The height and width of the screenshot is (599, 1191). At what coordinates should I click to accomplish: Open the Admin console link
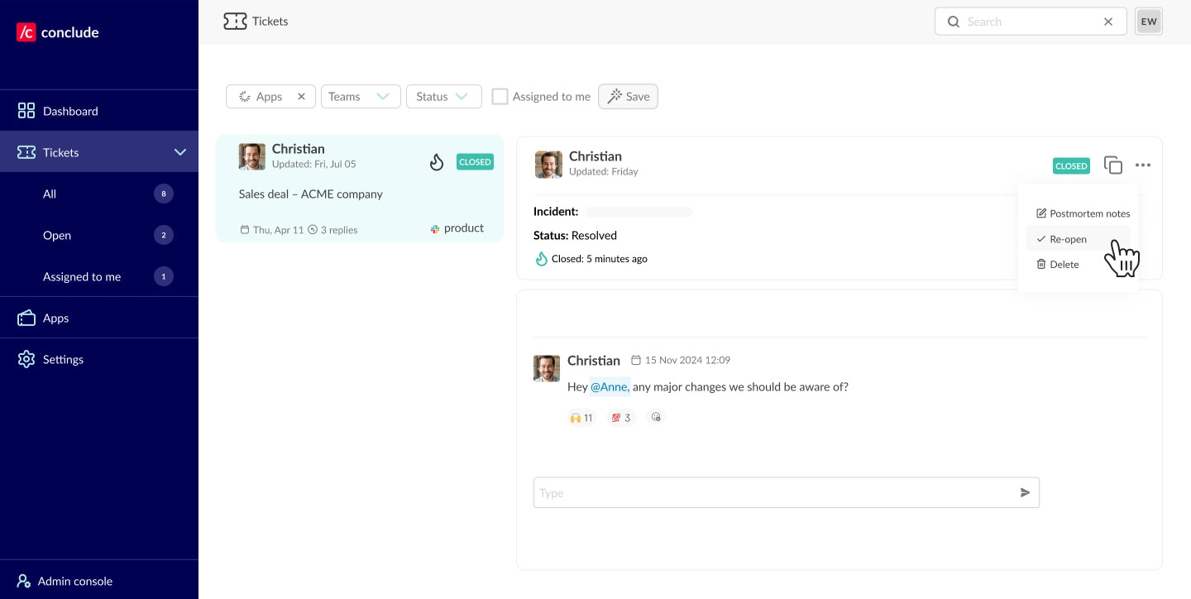click(x=74, y=581)
